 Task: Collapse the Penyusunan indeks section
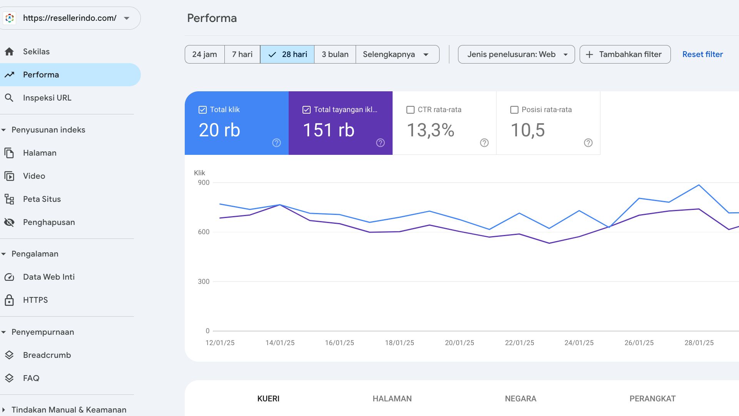[x=3, y=130]
